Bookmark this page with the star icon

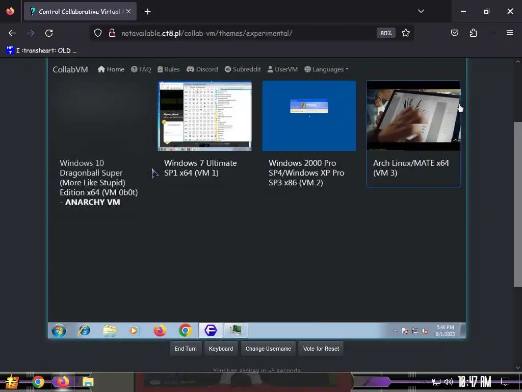pyautogui.click(x=405, y=33)
